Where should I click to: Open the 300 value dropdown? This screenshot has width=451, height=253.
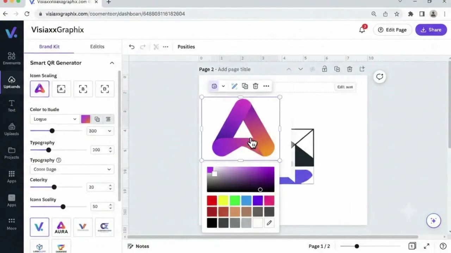(x=100, y=131)
